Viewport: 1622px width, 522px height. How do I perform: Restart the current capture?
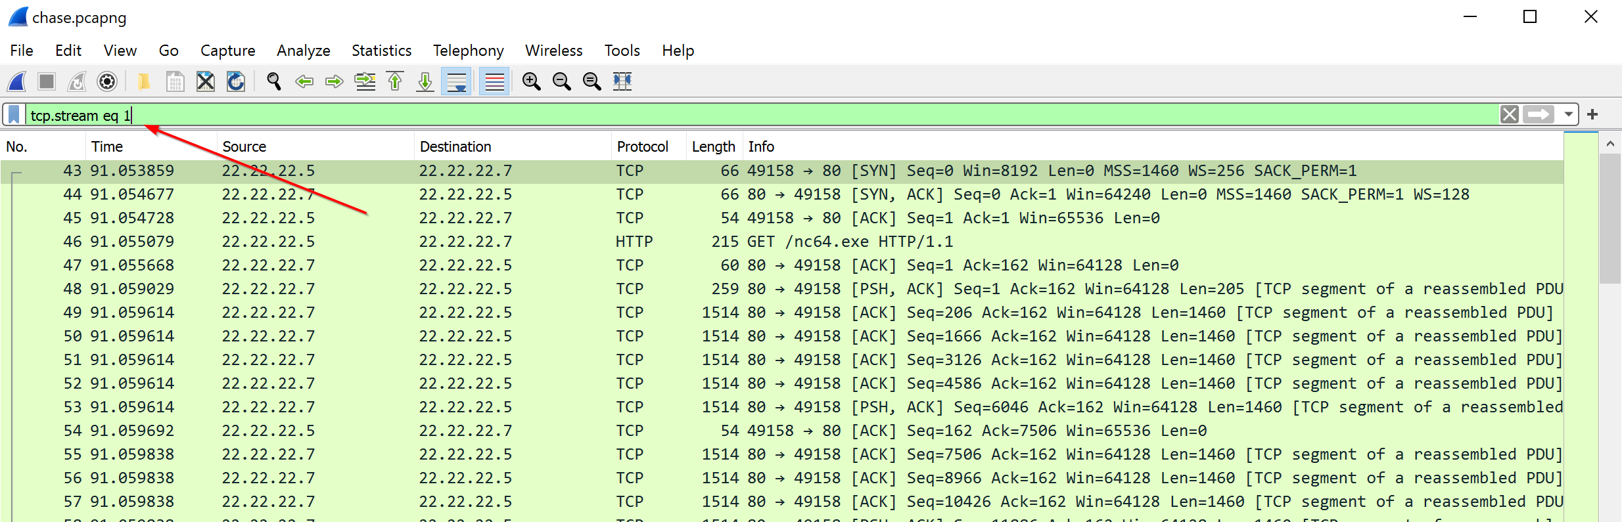tap(77, 81)
